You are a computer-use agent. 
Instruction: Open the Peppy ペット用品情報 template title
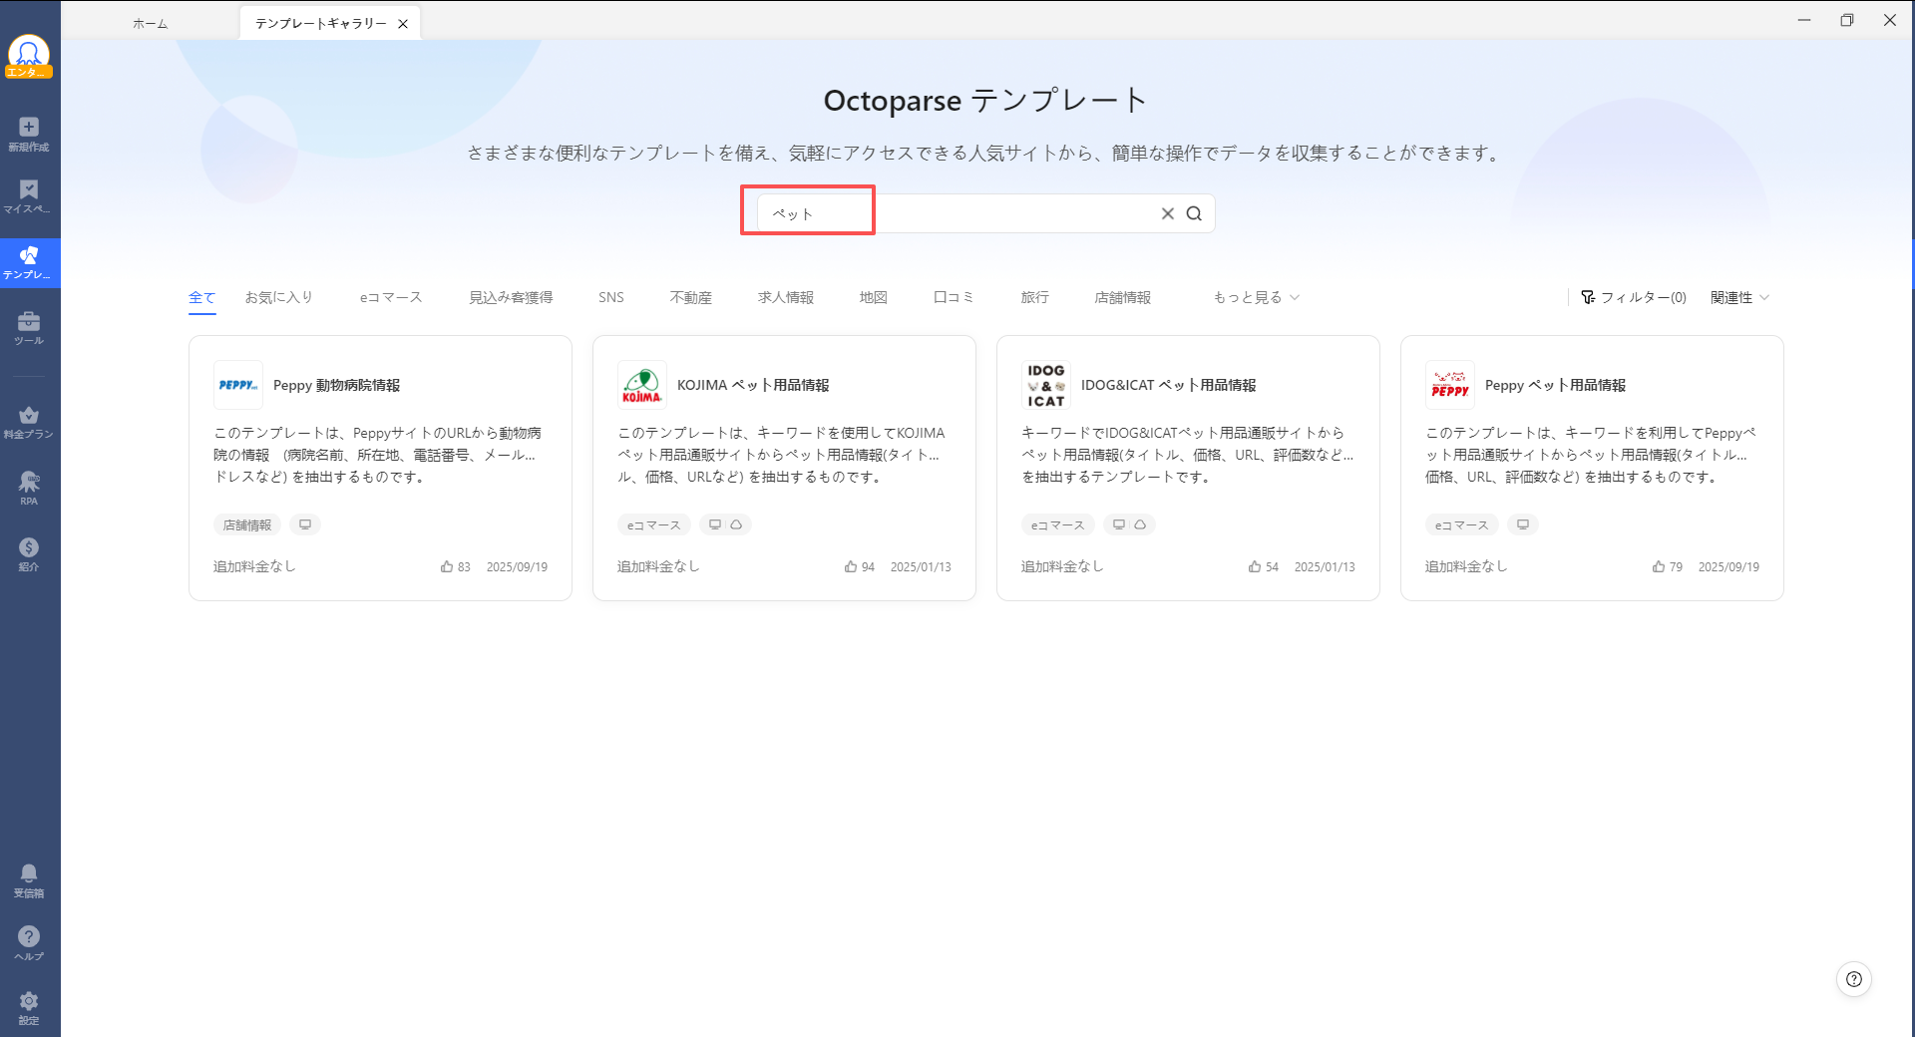(x=1555, y=385)
